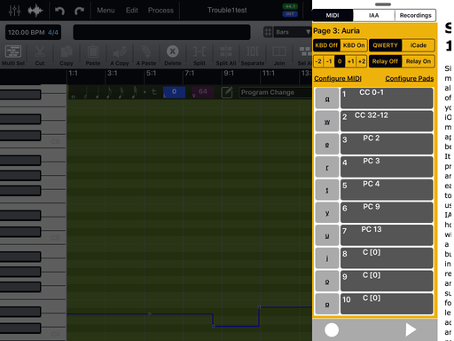Grab the slide-over panel handle
Viewport: 454px width, 341px height.
(383, 4)
